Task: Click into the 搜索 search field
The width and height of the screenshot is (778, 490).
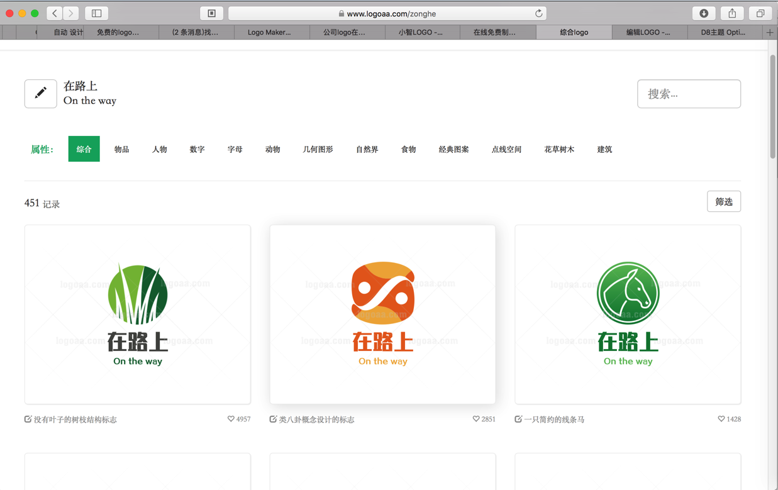Action: 689,94
